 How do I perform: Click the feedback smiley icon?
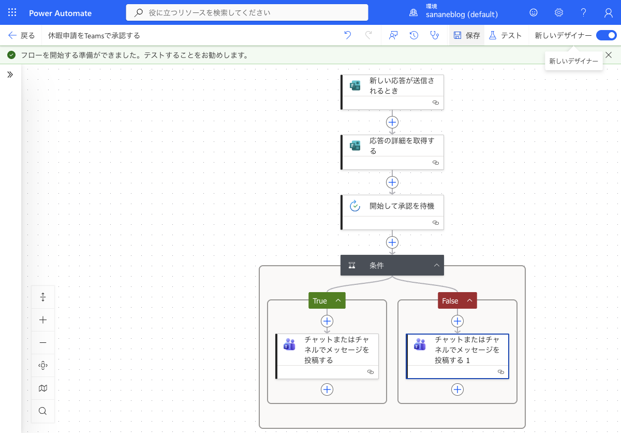pyautogui.click(x=534, y=12)
